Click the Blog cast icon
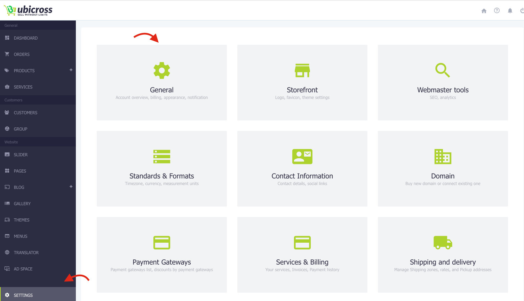 click(x=7, y=187)
